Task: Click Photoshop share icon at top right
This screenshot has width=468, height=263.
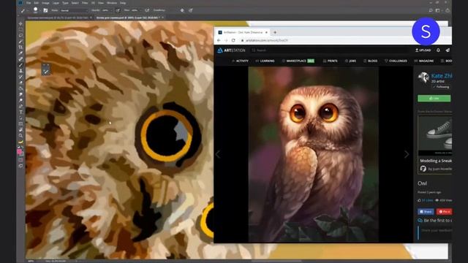Action: coord(448,10)
